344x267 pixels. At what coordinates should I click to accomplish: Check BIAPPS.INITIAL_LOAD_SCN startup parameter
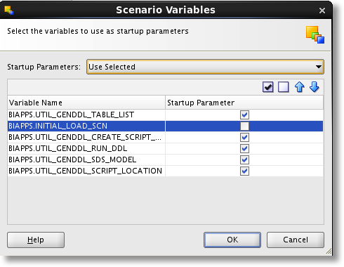244,126
